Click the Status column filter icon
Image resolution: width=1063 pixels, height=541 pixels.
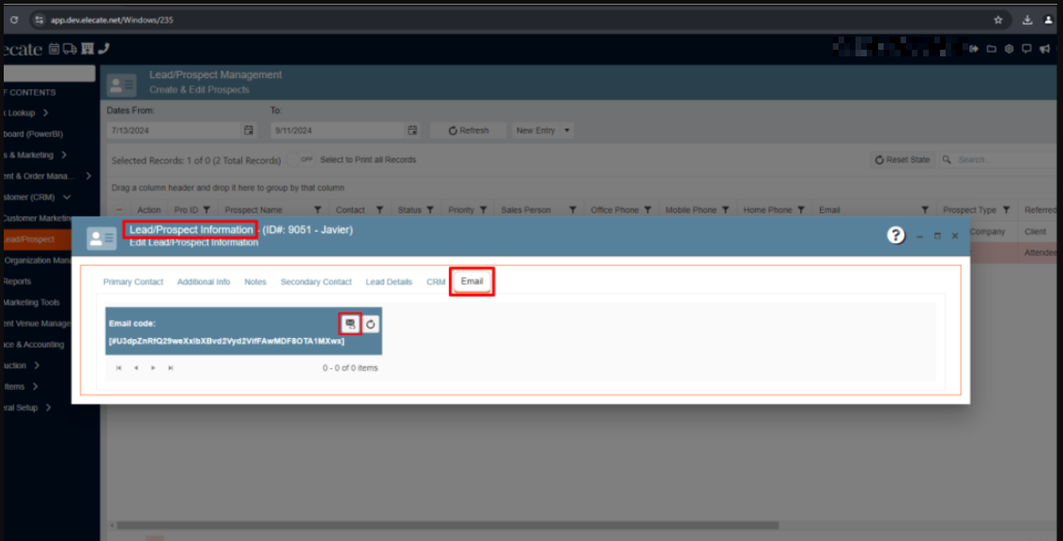point(430,210)
